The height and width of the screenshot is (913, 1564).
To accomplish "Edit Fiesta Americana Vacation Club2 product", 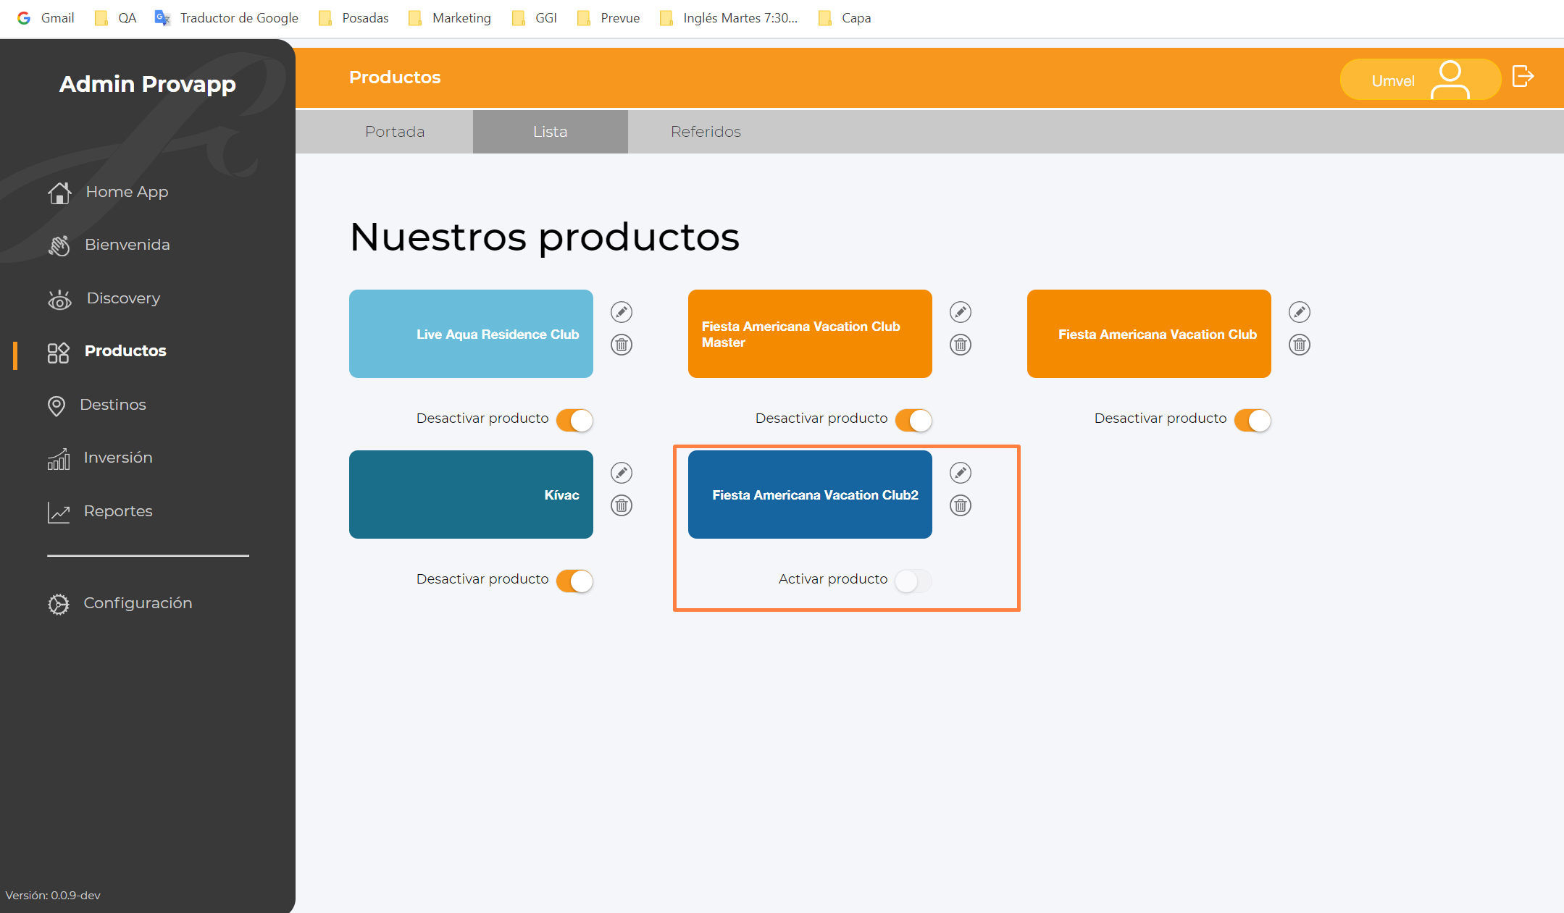I will pos(961,473).
